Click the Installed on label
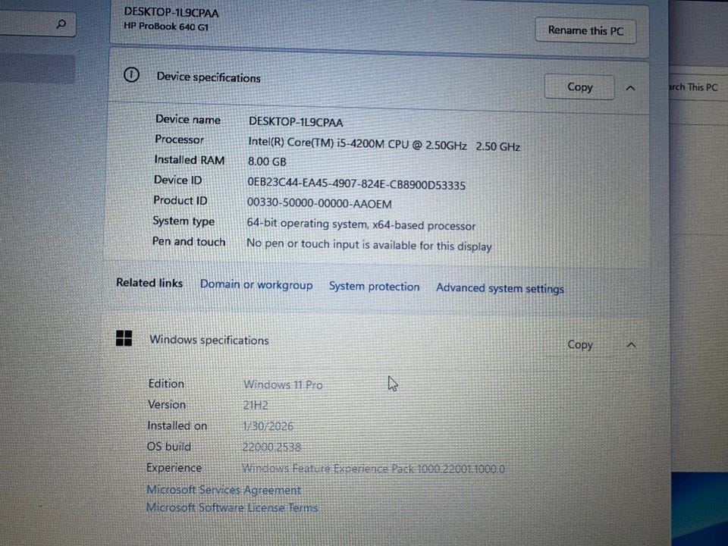This screenshot has width=728, height=546. (177, 425)
